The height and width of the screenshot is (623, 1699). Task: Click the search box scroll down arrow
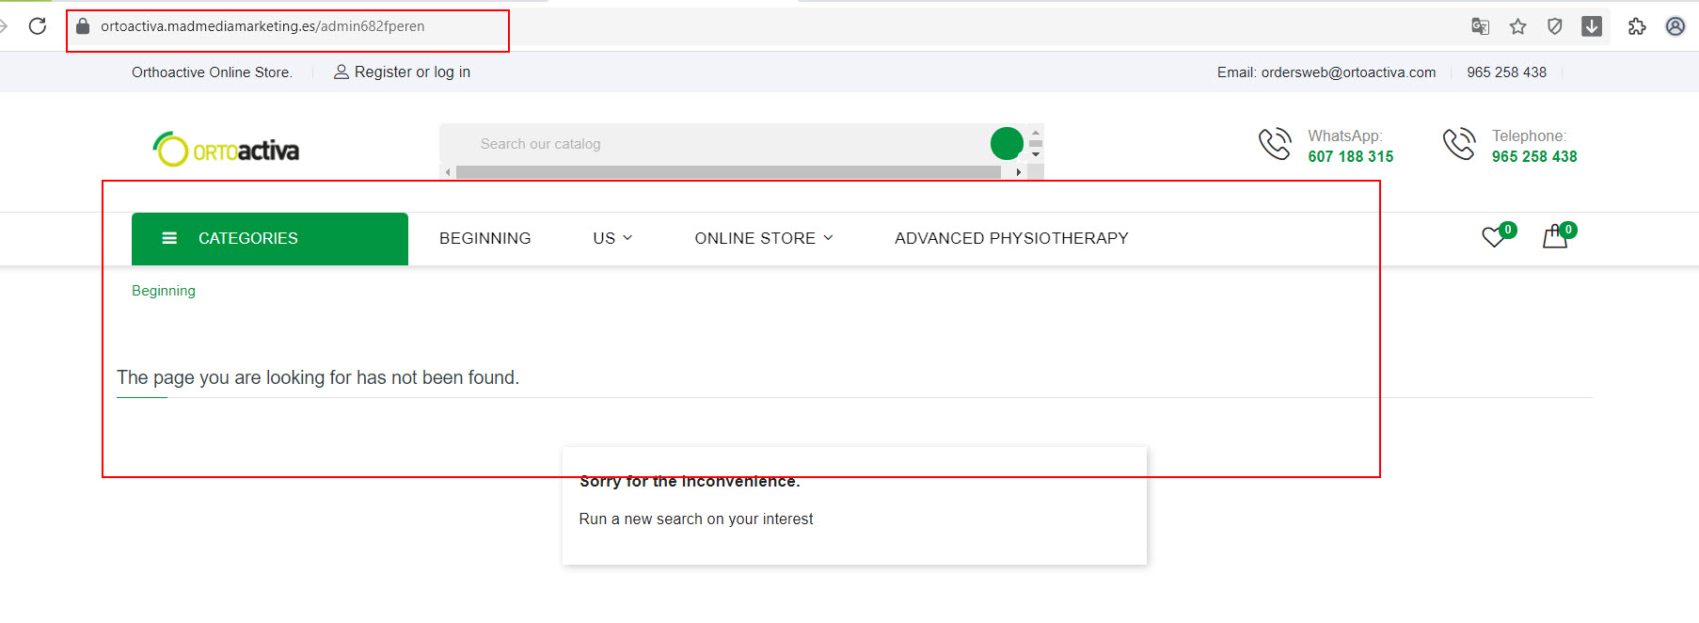click(x=1036, y=154)
